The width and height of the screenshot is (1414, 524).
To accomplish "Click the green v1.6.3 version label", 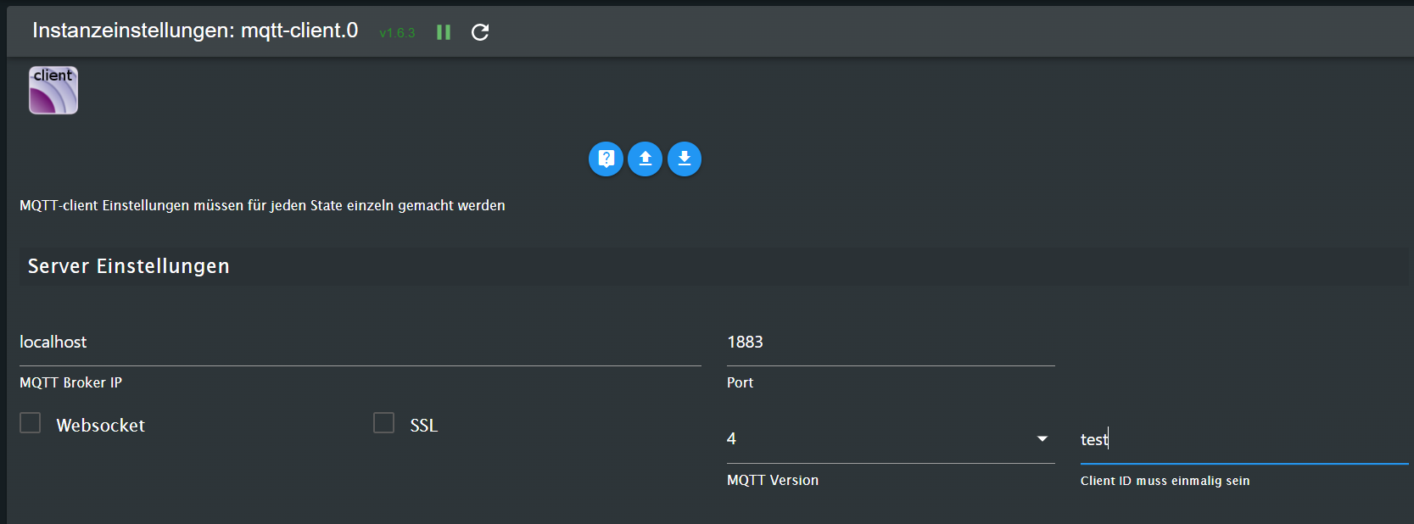I will point(397,33).
